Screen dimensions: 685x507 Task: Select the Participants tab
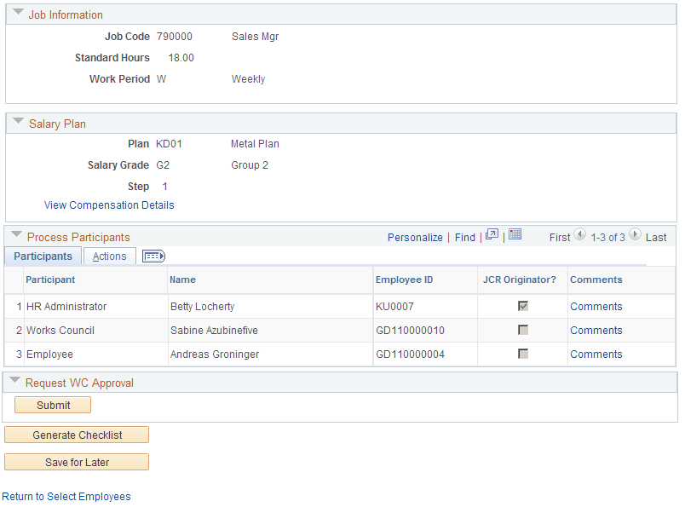coord(43,256)
